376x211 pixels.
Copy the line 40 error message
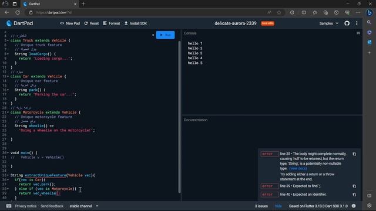click(x=354, y=195)
